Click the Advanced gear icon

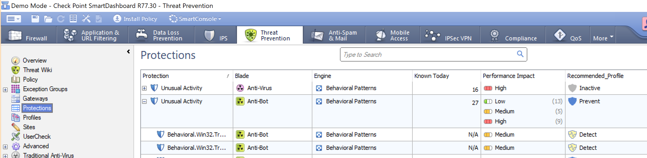tap(16, 146)
